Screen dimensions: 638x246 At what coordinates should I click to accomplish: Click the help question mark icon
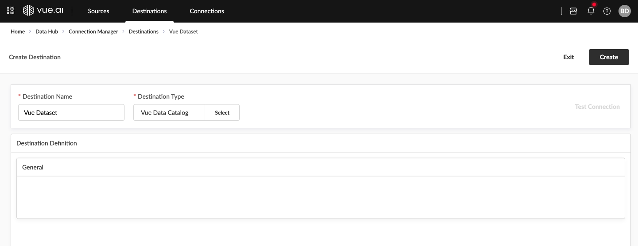tap(607, 11)
